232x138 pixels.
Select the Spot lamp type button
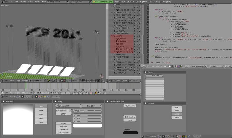coord(41,114)
